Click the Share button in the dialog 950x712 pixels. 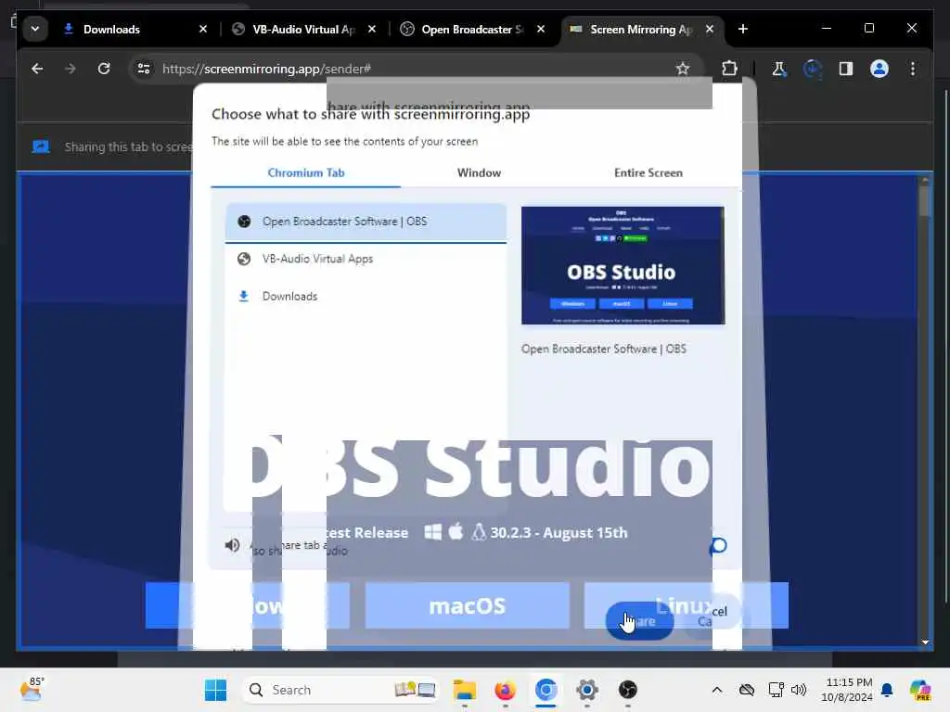pyautogui.click(x=640, y=620)
